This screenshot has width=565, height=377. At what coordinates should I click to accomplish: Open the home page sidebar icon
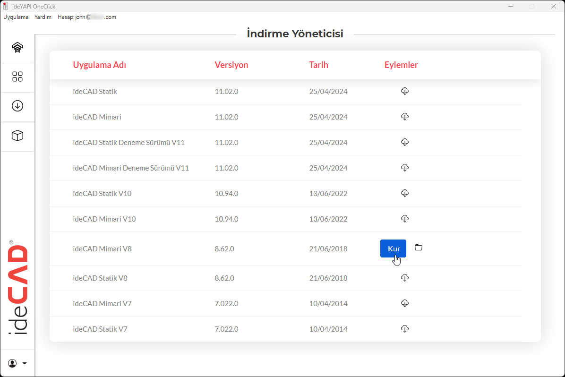pos(17,47)
